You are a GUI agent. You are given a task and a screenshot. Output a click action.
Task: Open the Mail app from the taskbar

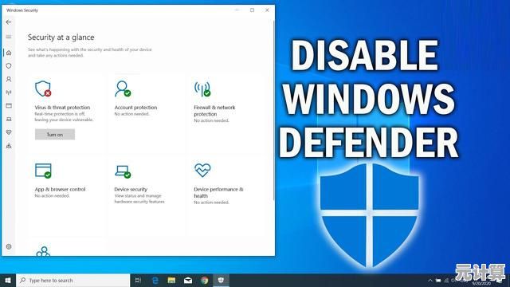188,280
